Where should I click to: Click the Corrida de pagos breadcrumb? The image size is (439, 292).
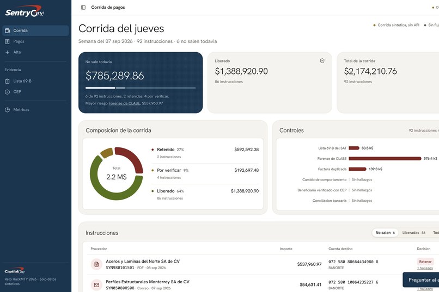108,8
